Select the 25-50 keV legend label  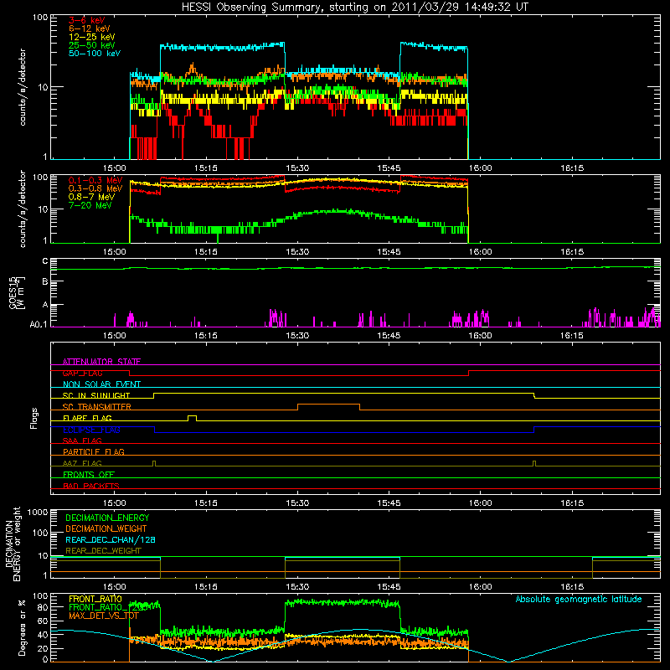(92, 45)
